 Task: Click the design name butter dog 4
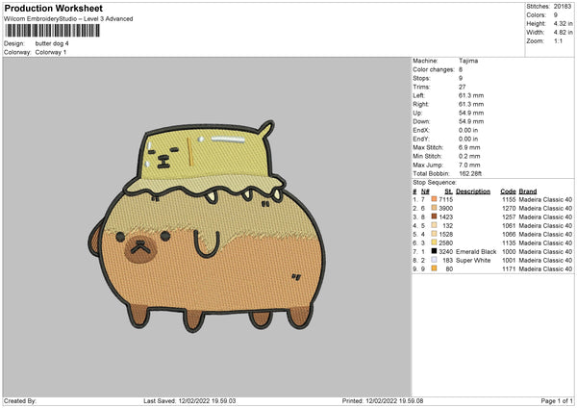tap(51, 43)
